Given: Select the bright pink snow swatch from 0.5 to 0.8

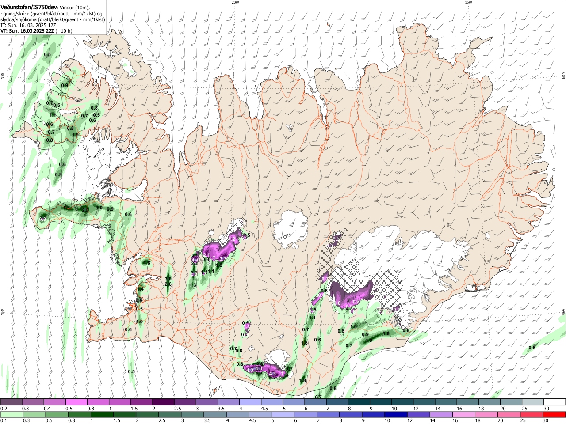Looking at the screenshot, I should (x=76, y=402).
